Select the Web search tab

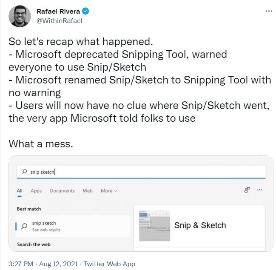[88, 191]
